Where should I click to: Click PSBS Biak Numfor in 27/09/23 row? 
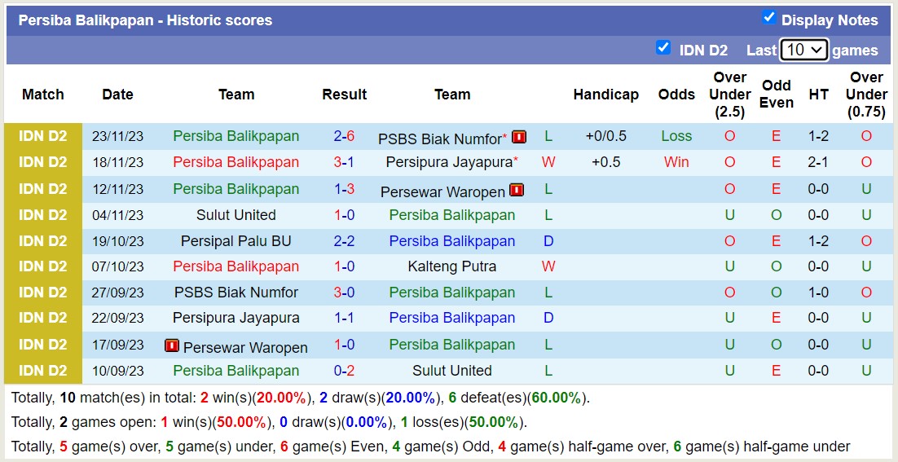[236, 293]
